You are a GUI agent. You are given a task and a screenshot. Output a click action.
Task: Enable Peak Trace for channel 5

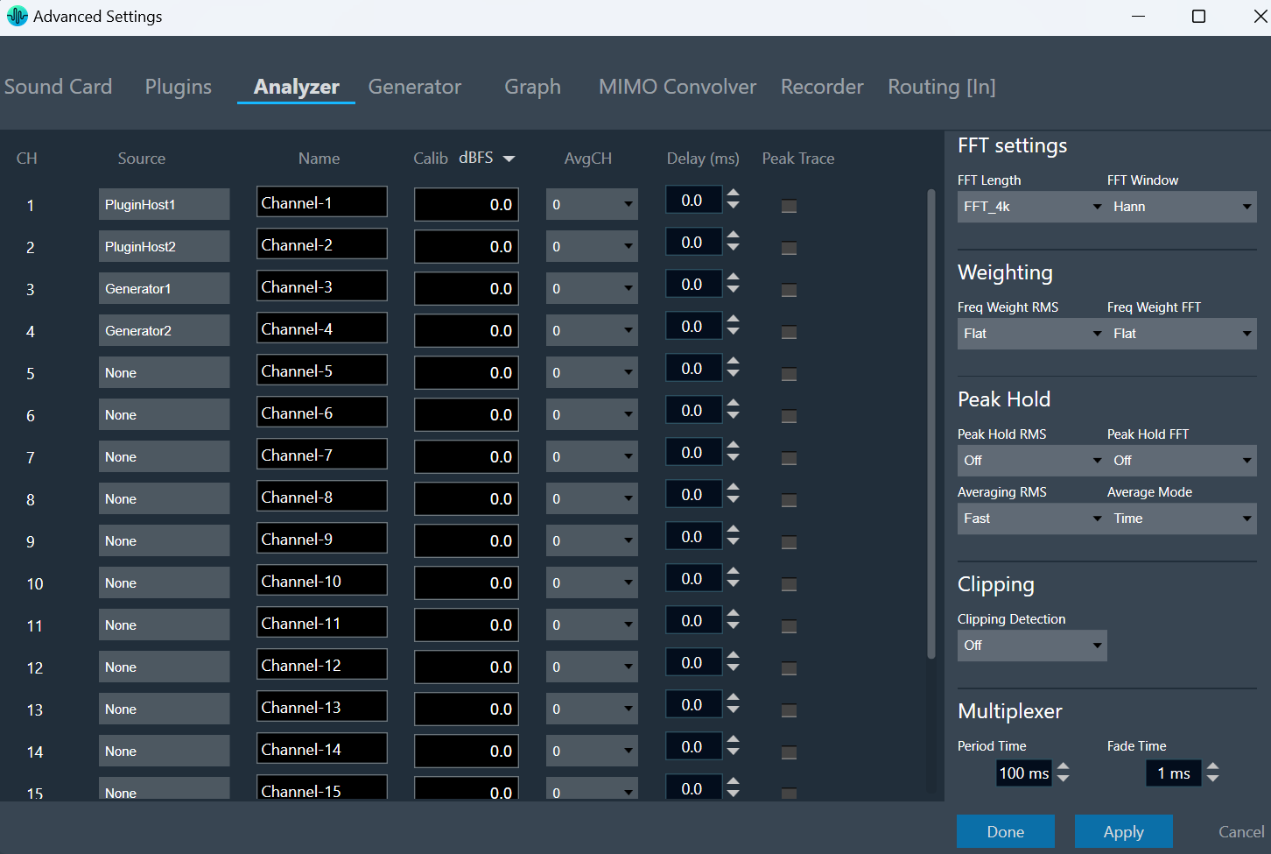point(789,375)
